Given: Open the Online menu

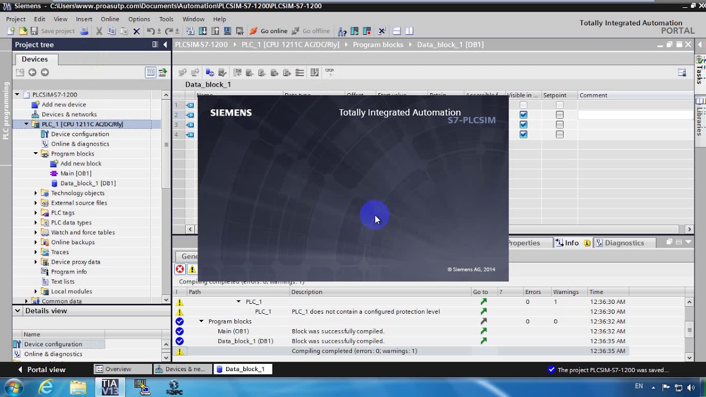Looking at the screenshot, I should tap(110, 19).
